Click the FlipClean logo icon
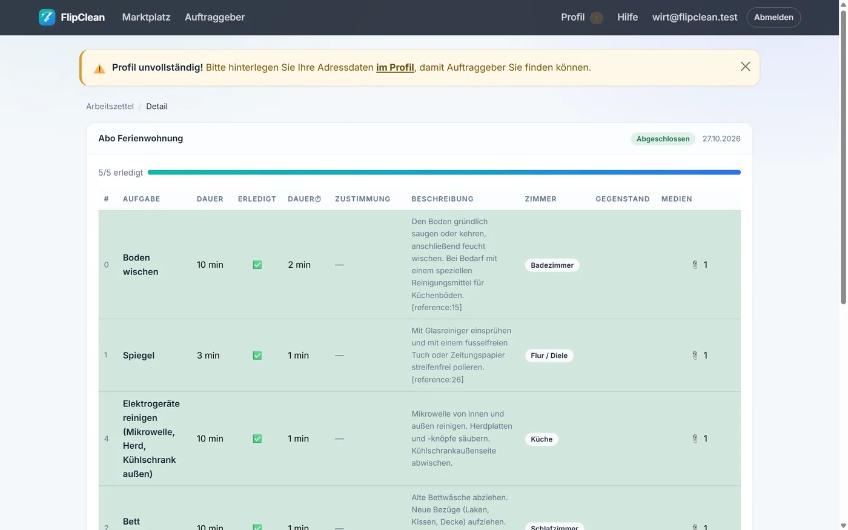Image resolution: width=848 pixels, height=530 pixels. point(47,17)
